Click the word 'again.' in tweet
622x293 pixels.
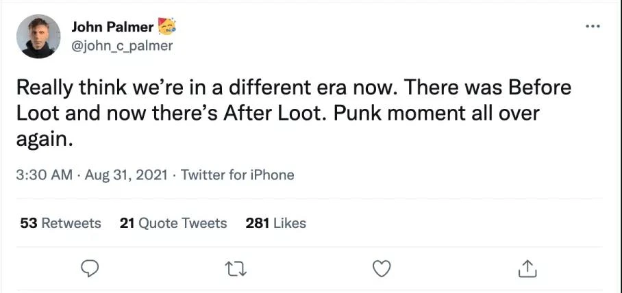(45, 140)
